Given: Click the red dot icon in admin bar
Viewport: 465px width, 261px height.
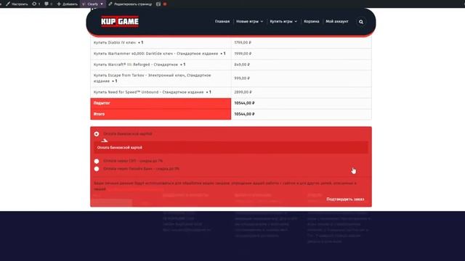Looking at the screenshot, I should pyautogui.click(x=165, y=4).
